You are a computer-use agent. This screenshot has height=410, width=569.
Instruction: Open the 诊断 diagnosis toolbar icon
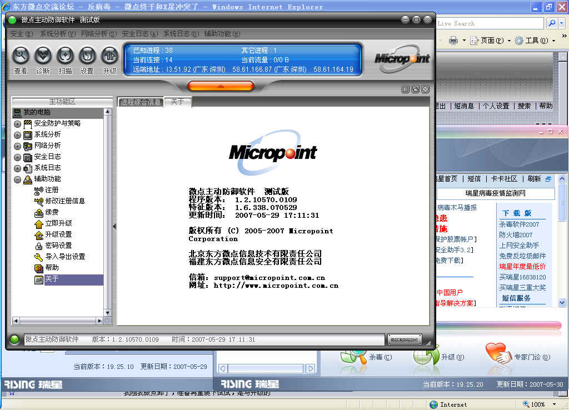coord(43,56)
